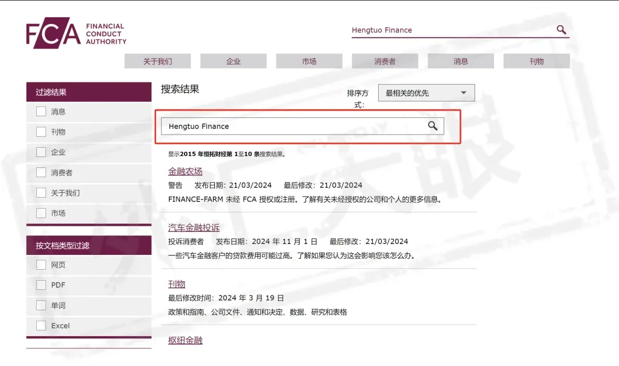Tick the 刊物 filter checkbox

point(41,132)
